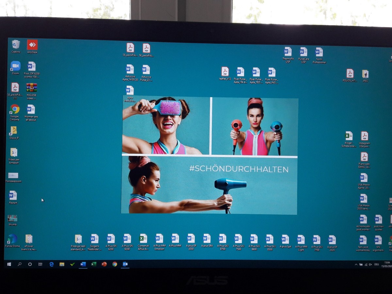Open the INGLESE video archive file
Image resolution: width=392 pixels, height=294 pixels.
click(x=31, y=88)
